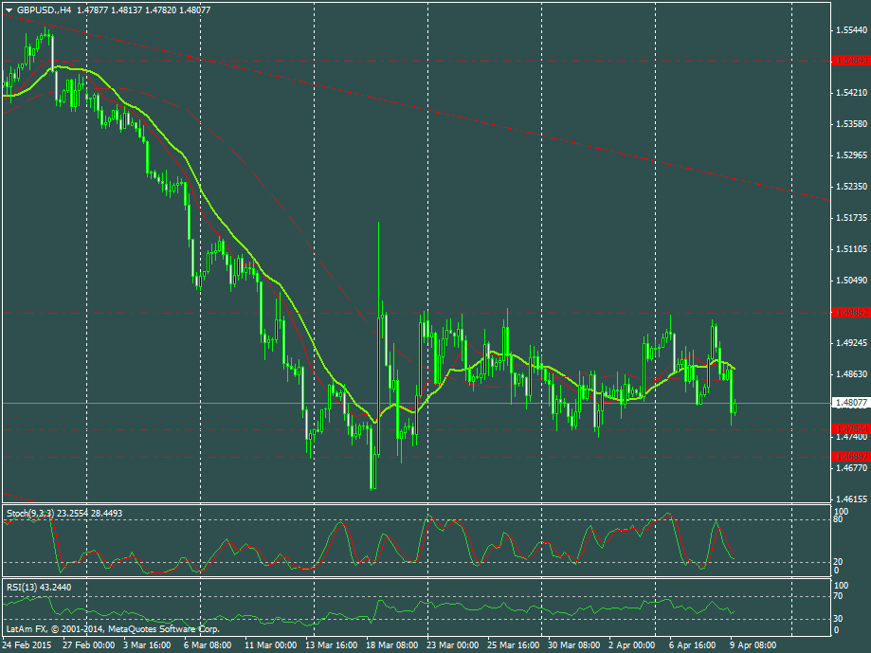Screen dimensions: 871x653
Task: Click the 24 Feb 2015 date label
Action: tap(28, 644)
